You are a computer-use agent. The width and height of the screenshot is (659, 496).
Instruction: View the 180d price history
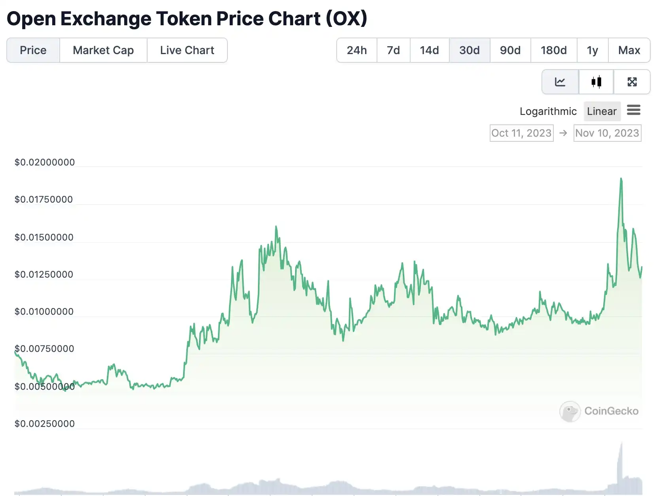(553, 50)
